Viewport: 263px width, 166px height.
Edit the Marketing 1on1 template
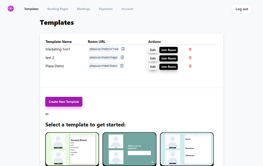(153, 50)
